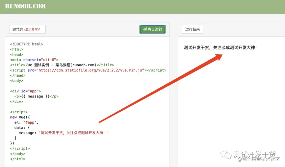Click the RUNOOB.COM logo
Screen dimensions: 285x167
25,6
